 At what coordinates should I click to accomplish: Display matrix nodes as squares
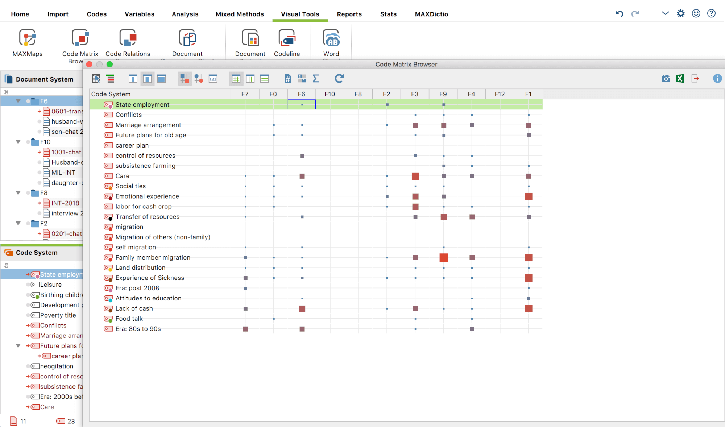click(185, 79)
